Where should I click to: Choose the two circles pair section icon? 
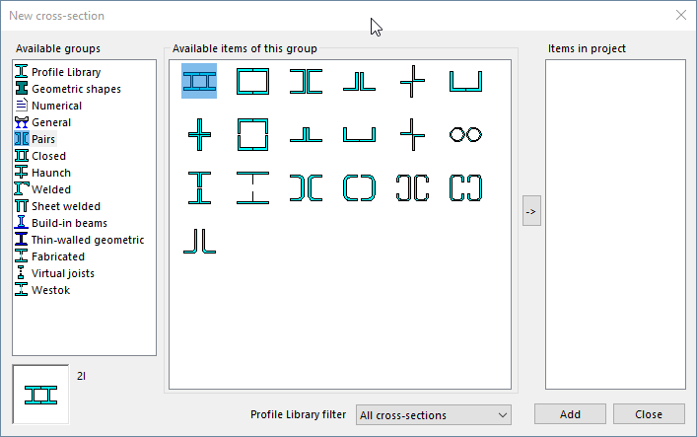click(x=464, y=134)
